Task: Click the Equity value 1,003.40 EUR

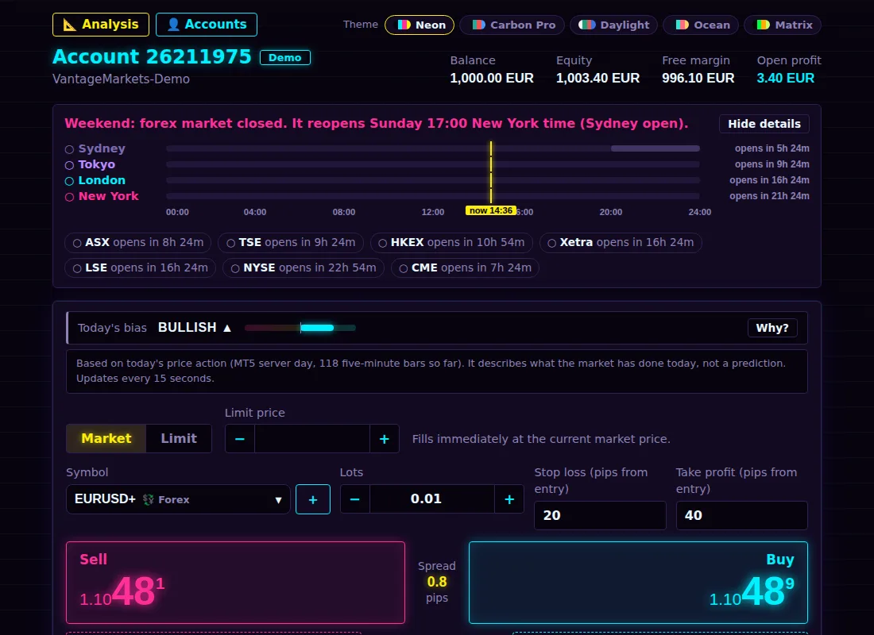Action: coord(597,78)
